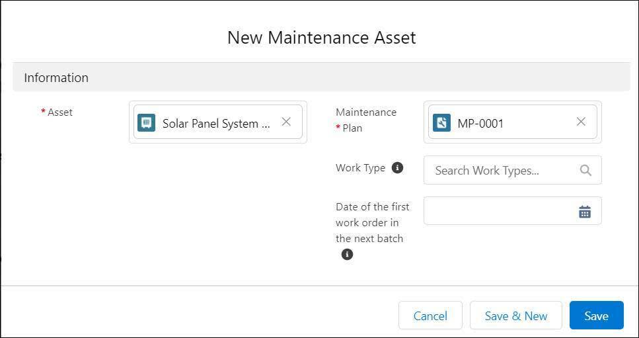Focus the Search Work Types lookup field
Screen dimensions: 639x338
[502, 170]
